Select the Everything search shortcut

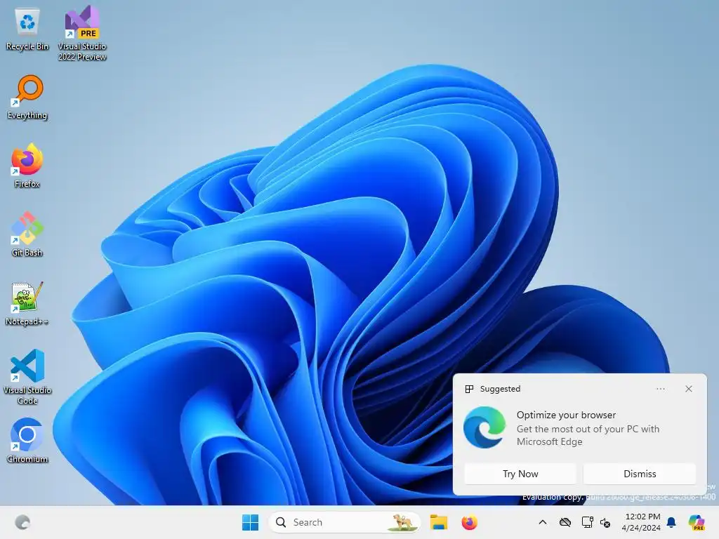pyautogui.click(x=27, y=98)
